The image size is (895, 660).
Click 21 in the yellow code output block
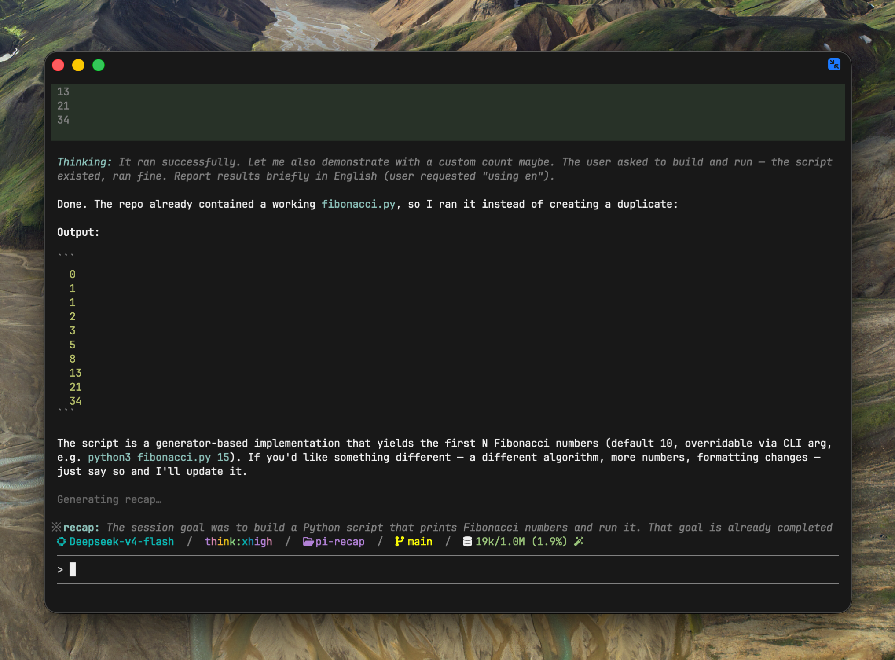click(76, 387)
